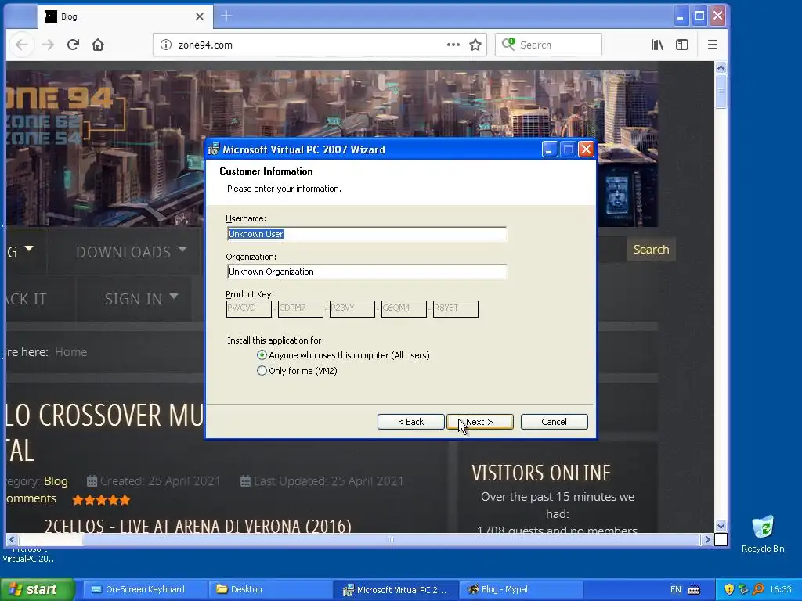Cancel the Virtual PC 2007 wizard
Image resolution: width=802 pixels, height=601 pixels.
click(x=554, y=422)
